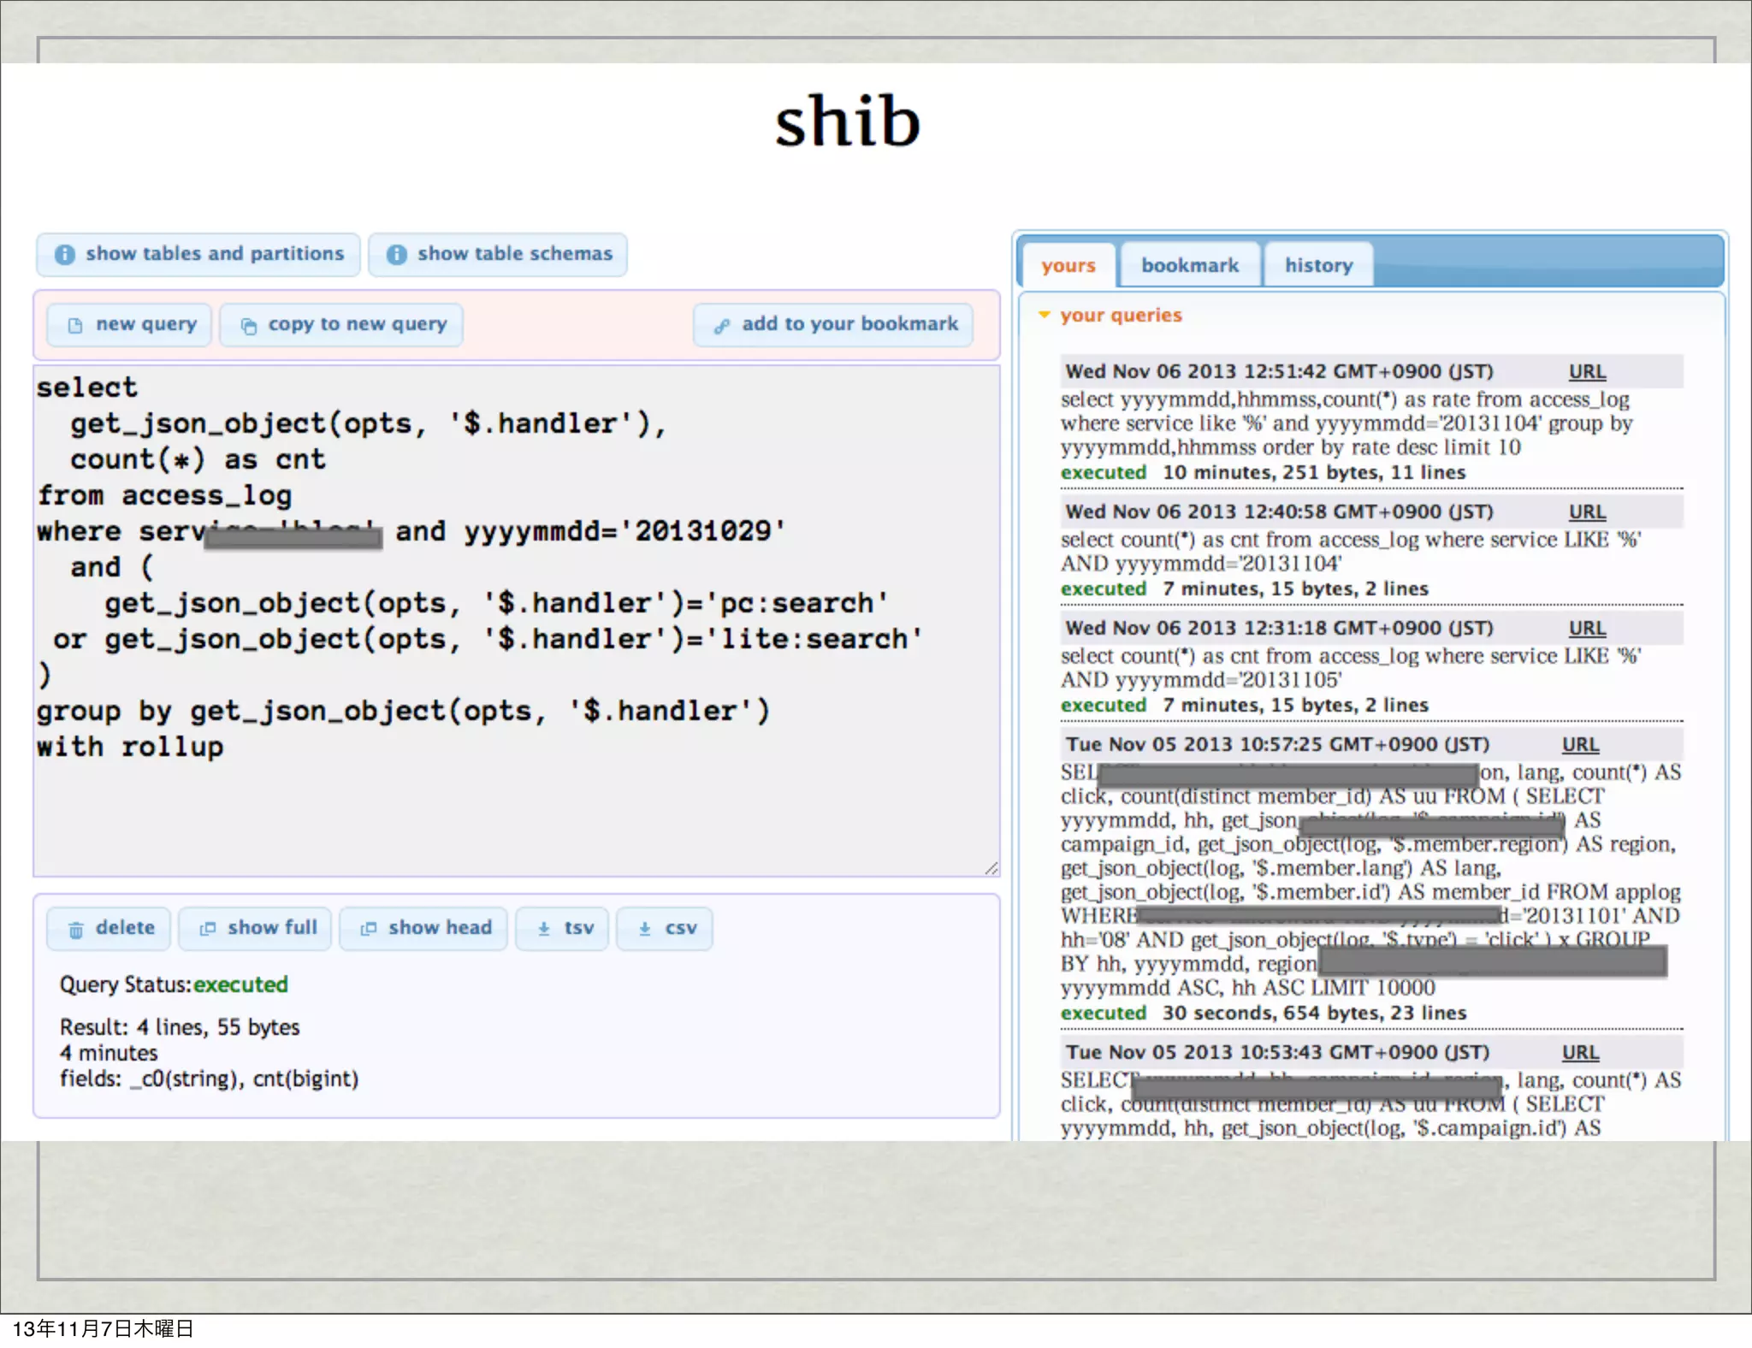Click info icon on show tables and partitions
1752x1348 pixels.
pyautogui.click(x=65, y=255)
